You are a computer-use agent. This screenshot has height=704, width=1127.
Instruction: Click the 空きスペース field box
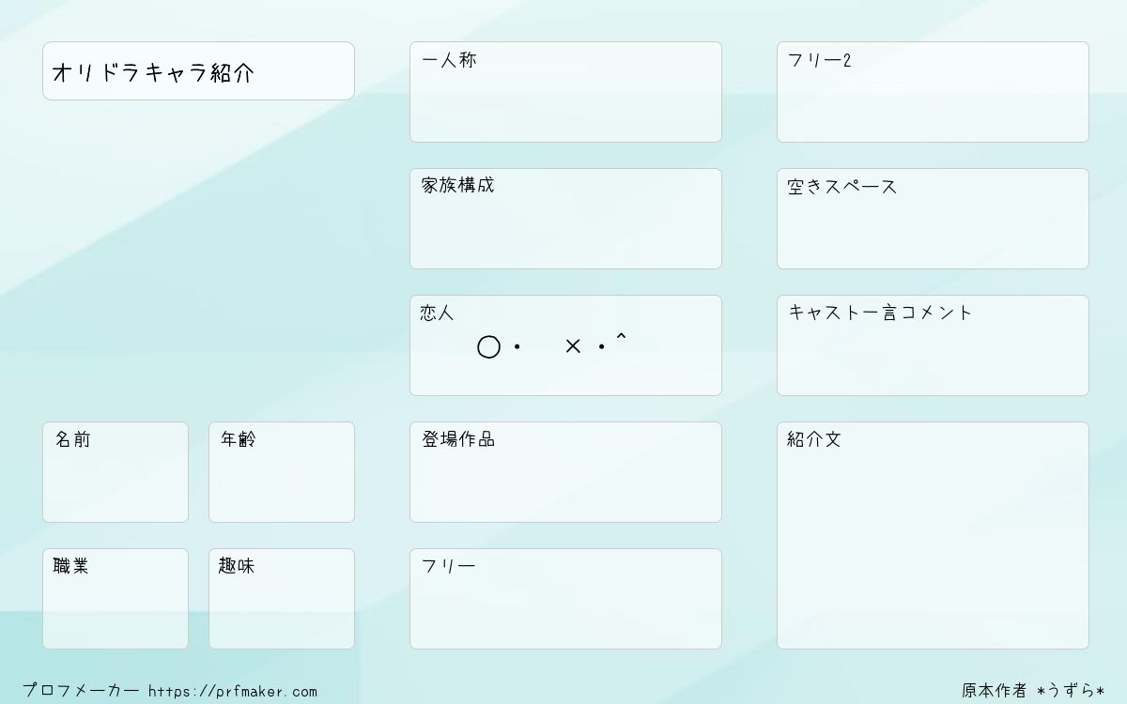pyautogui.click(x=933, y=219)
